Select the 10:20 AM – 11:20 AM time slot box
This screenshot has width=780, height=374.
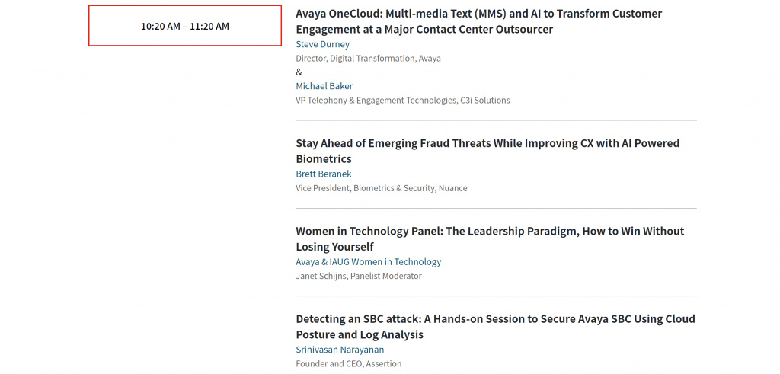185,26
